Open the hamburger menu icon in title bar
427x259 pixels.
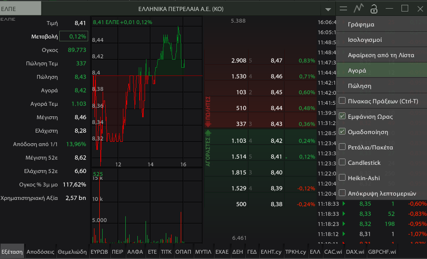(343, 9)
